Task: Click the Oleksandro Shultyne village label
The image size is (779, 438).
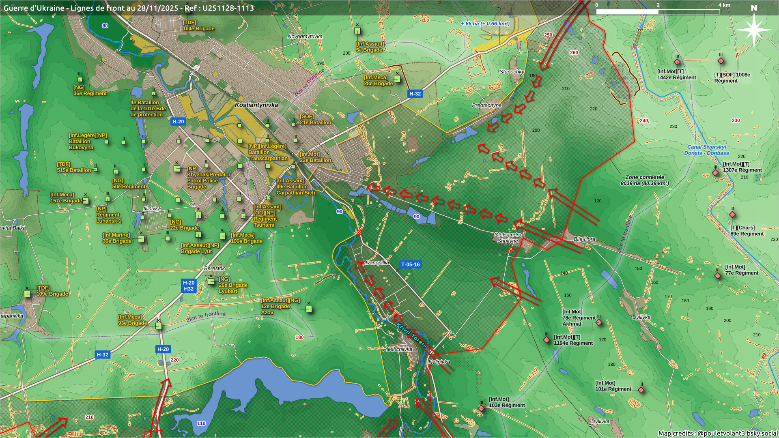Action: tap(508, 238)
